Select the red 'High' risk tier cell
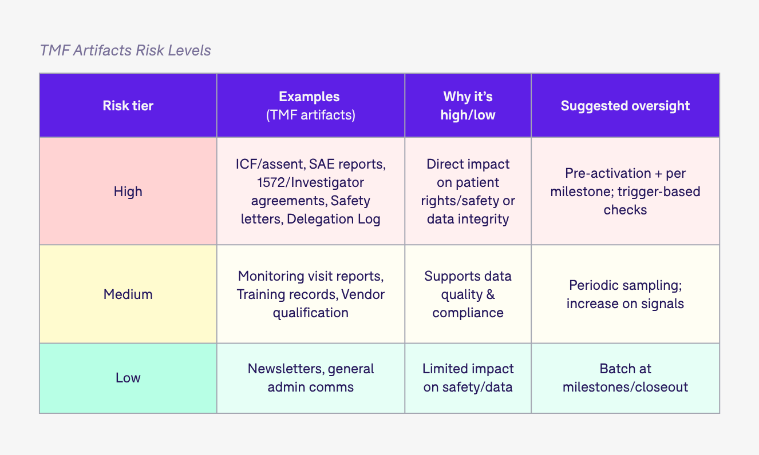 128,191
